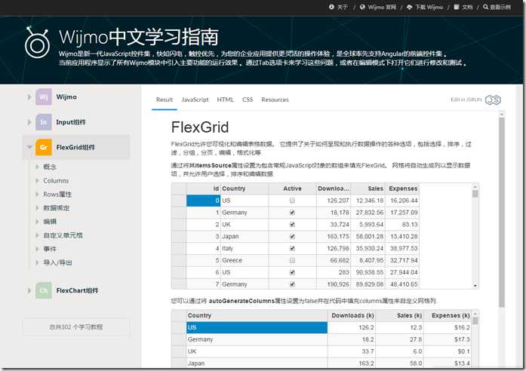This screenshot has width=526, height=371.
Task: Switch to the Result tab
Action: [x=165, y=100]
